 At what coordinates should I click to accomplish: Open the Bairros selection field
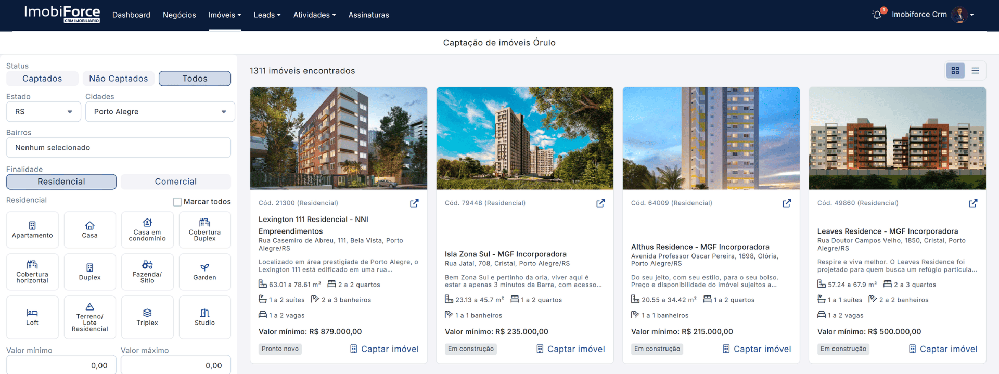click(x=119, y=148)
